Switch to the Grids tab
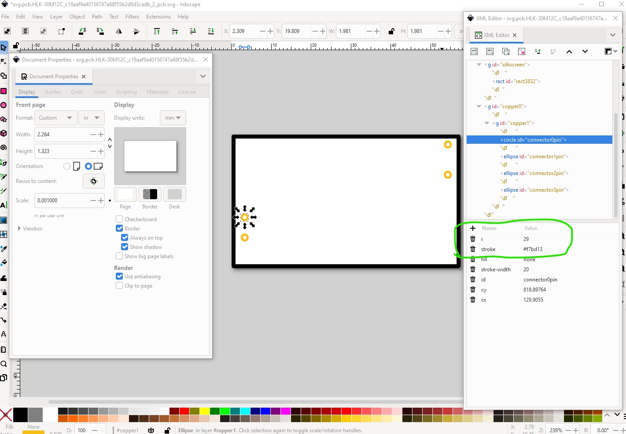 click(77, 92)
